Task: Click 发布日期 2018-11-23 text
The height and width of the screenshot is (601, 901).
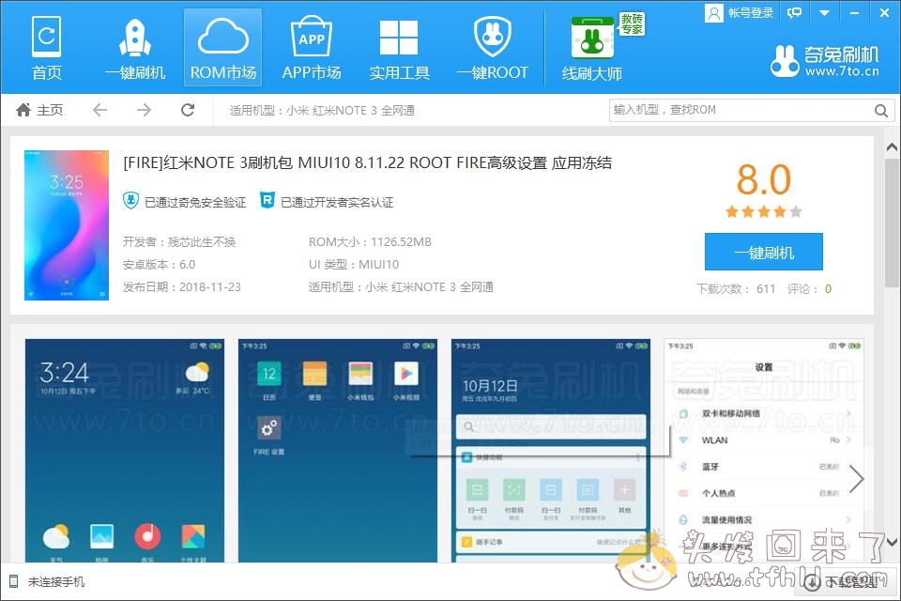Action: click(x=181, y=287)
